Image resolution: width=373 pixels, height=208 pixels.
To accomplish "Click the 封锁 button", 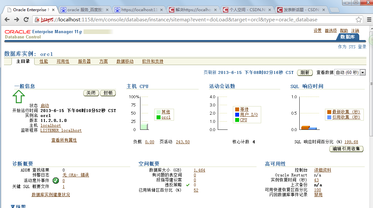I will (108, 93).
